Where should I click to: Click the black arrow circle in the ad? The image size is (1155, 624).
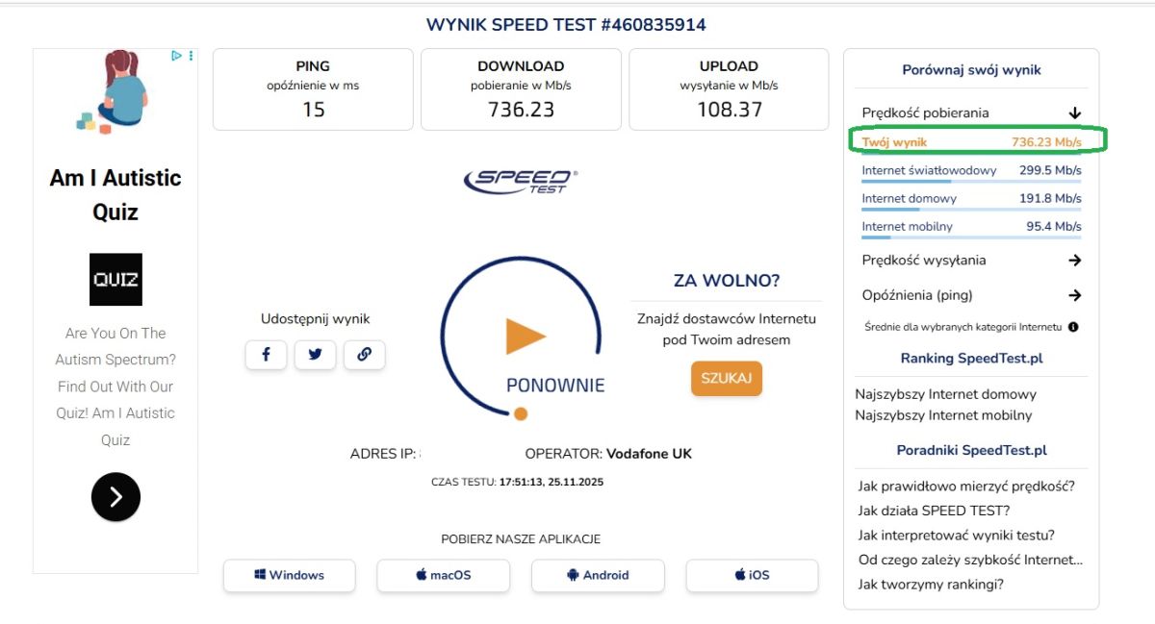click(115, 497)
